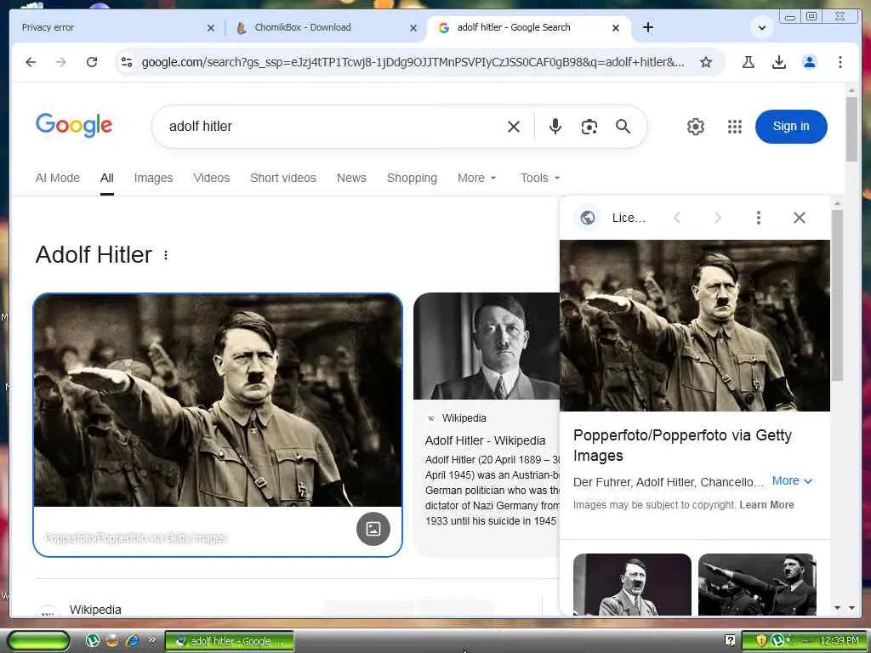
Task: Open a new tab with plus button
Action: pos(647,27)
